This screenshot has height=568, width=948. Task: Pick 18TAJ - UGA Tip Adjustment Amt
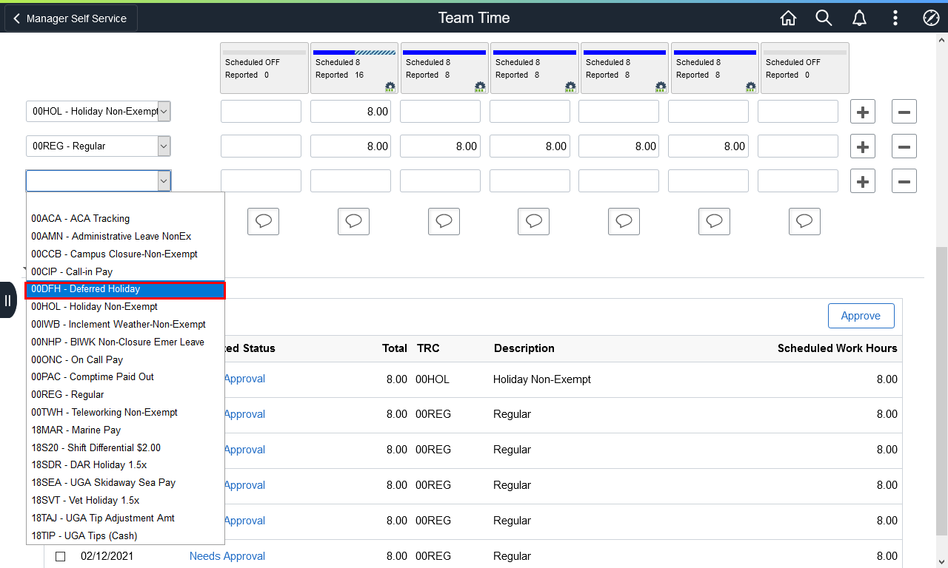(x=125, y=518)
